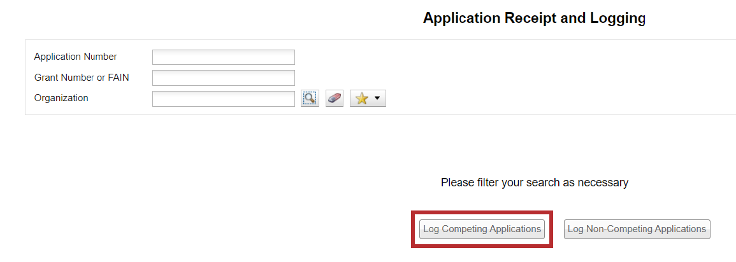736x262 pixels.
Task: Focus the Grant Number or FAIN field
Action: [223, 78]
